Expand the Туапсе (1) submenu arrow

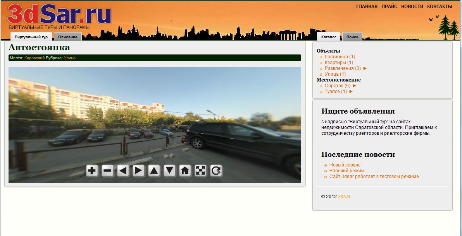(x=351, y=92)
